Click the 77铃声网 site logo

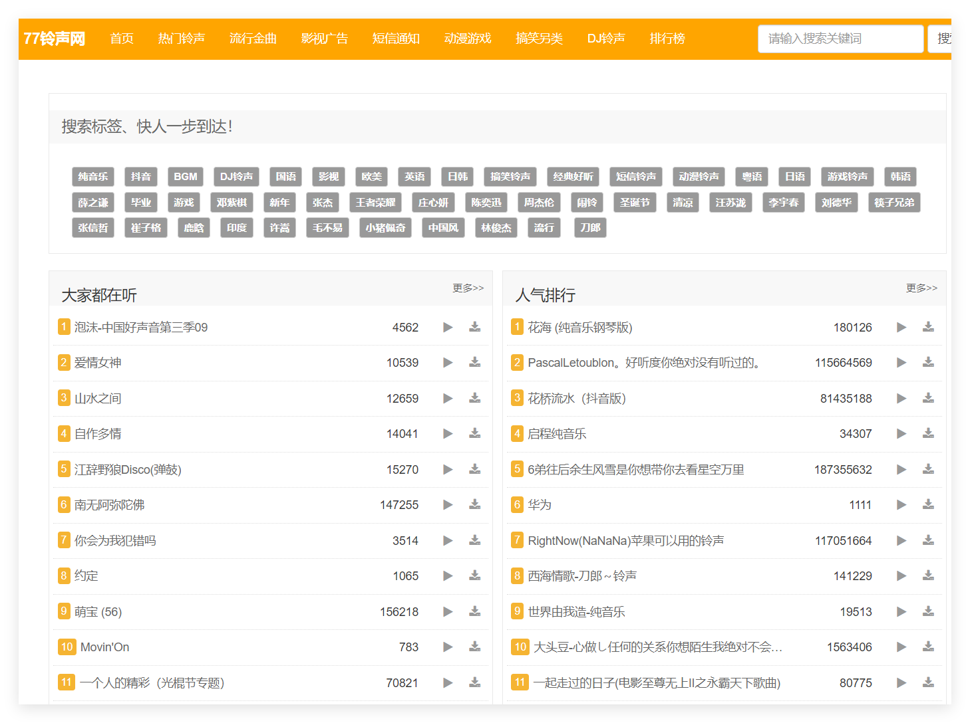pyautogui.click(x=55, y=39)
